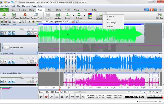Viewport: 164px width, 104px height.
Task: Collapse the Vocals - Jody track triangle
Action: point(2,54)
